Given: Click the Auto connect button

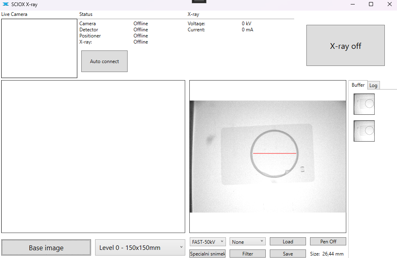Looking at the screenshot, I should [x=104, y=61].
